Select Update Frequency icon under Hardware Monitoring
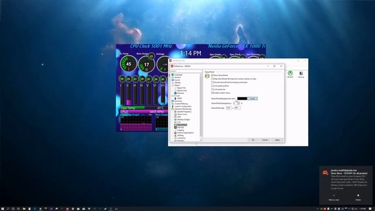Image resolution: width=375 pixels, height=211 pixels. coord(175,111)
